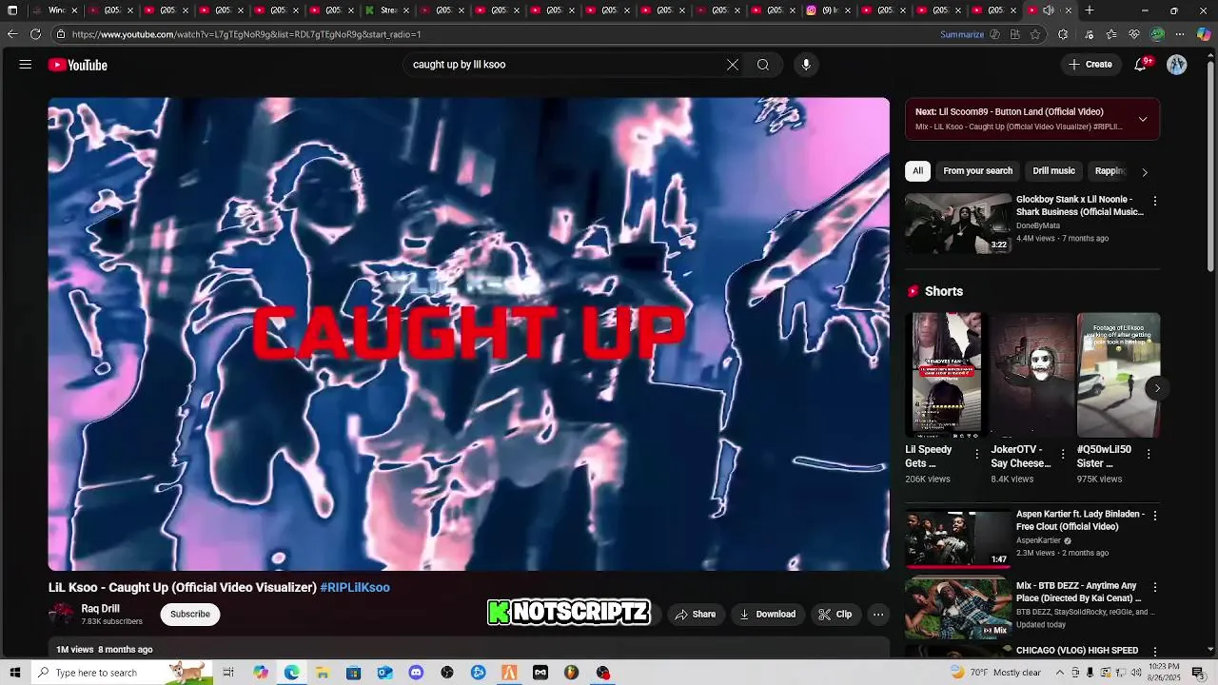This screenshot has width=1218, height=685.
Task: Open the new tab plus button
Action: coord(1090,10)
